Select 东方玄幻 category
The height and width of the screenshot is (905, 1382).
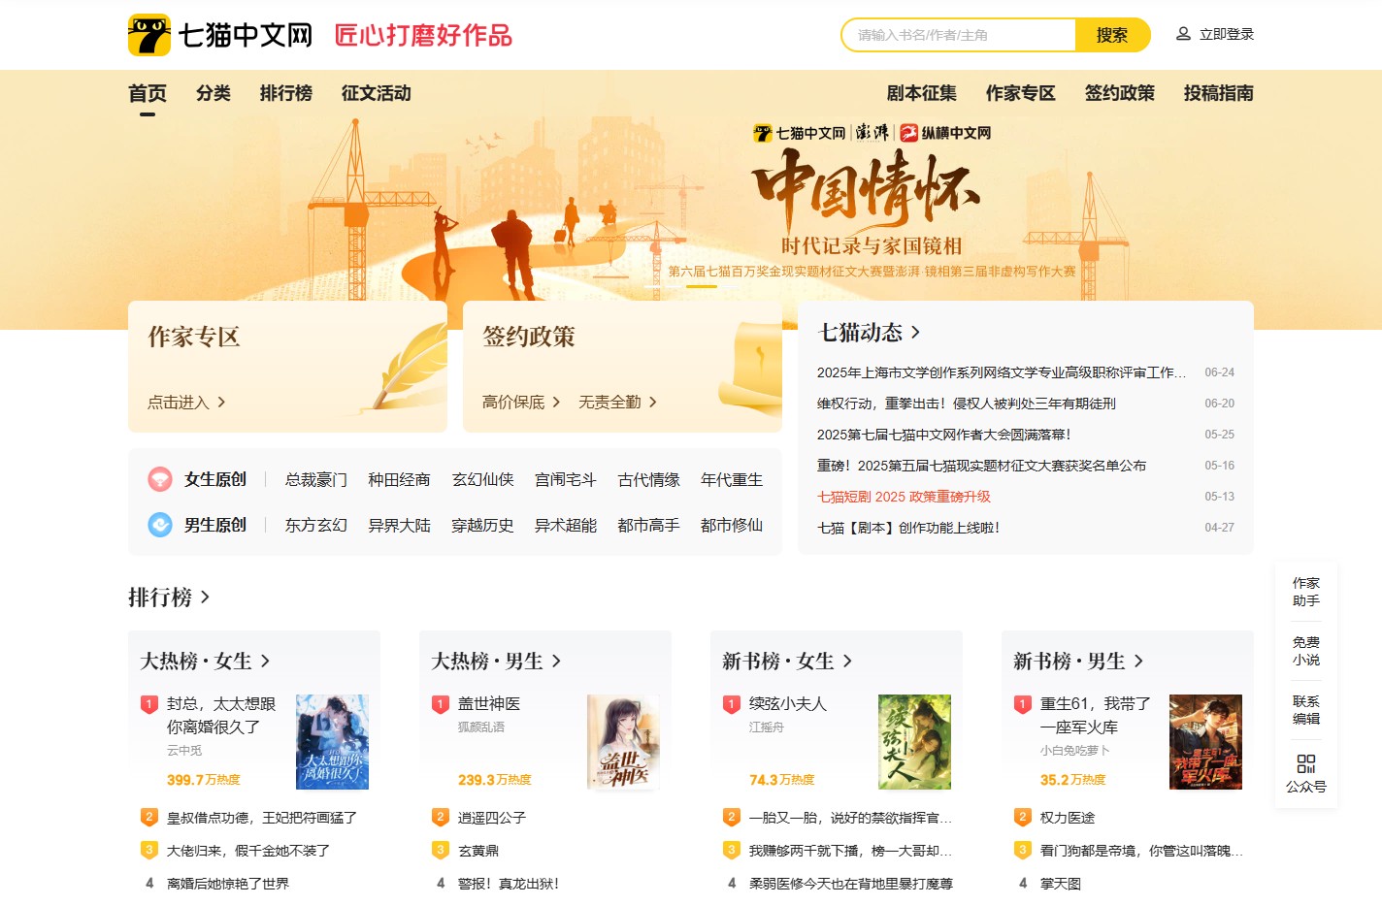315,525
